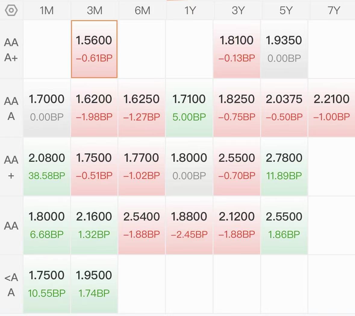
Task: Select the AAA 1M cell 1.7000
Action: (47, 108)
